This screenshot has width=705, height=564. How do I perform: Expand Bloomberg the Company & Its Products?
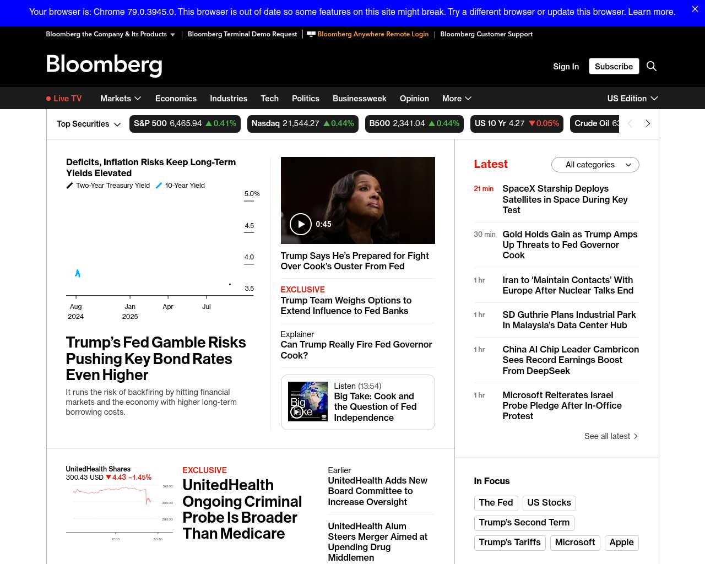pos(111,34)
